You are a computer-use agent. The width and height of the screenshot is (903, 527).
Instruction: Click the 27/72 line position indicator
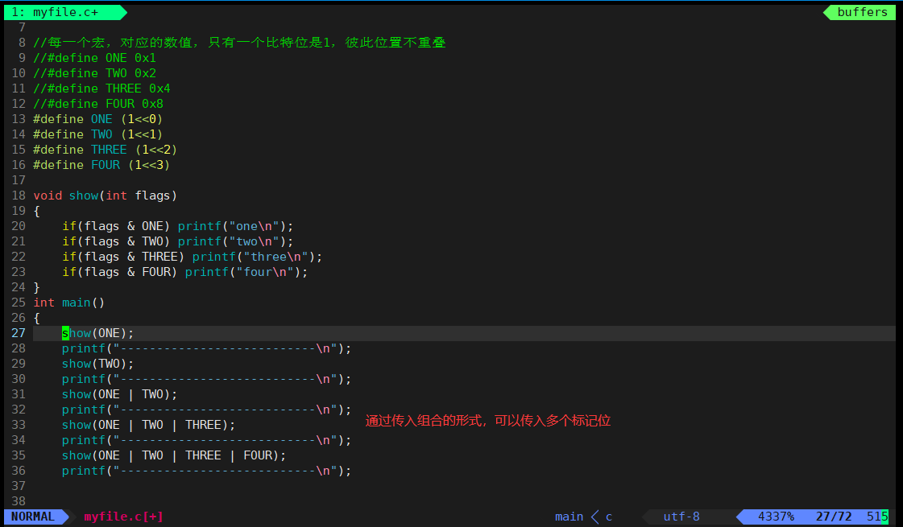[x=835, y=517]
